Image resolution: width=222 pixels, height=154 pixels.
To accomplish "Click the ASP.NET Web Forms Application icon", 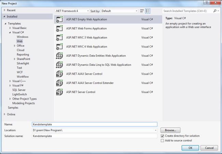I will [x=59, y=28].
